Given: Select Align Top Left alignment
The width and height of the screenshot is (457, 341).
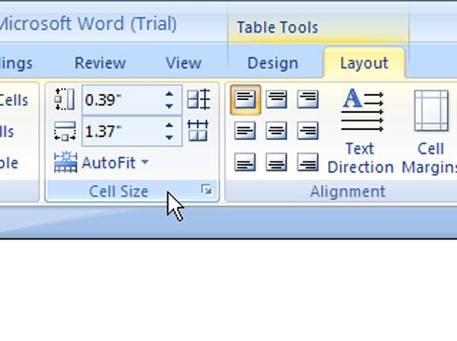Looking at the screenshot, I should 245,99.
